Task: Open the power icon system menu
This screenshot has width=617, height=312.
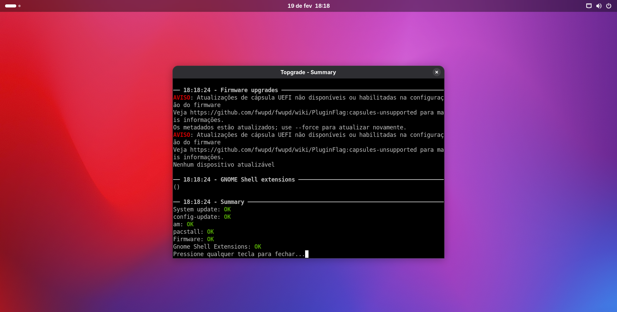Action: pyautogui.click(x=609, y=6)
